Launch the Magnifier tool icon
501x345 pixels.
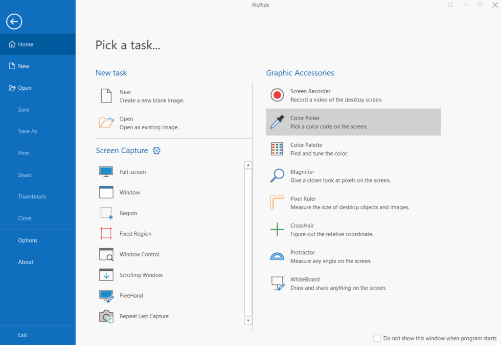277,176
